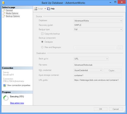127x114 pixels.
Task: Click the database icon in the title bar
Action: coord(3,3)
